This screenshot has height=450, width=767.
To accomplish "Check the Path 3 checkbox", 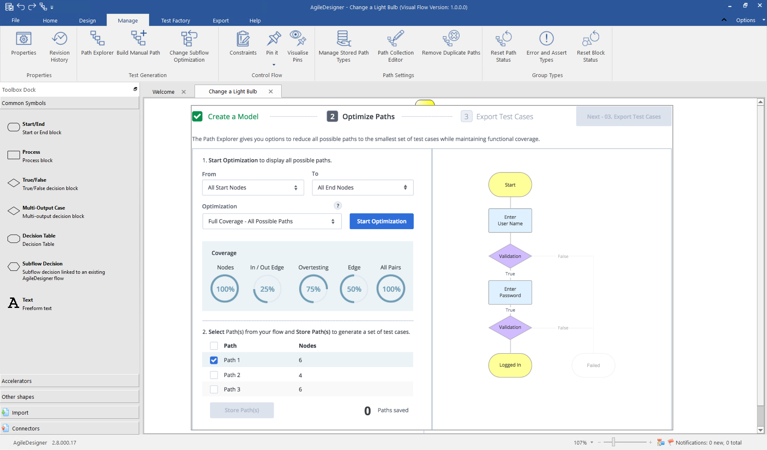I will tap(214, 389).
